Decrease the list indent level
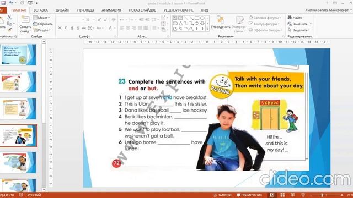This screenshot has width=353, height=198. coord(141,20)
